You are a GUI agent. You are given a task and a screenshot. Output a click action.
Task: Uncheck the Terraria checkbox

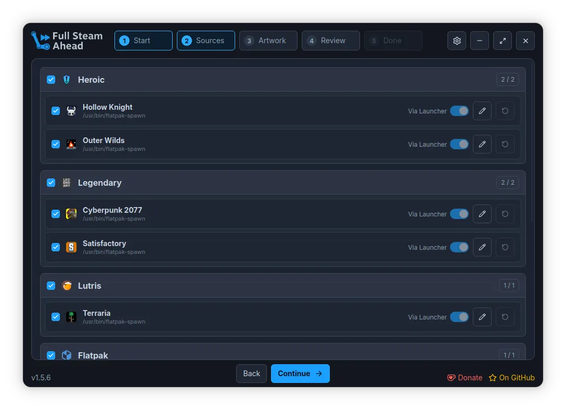point(56,317)
